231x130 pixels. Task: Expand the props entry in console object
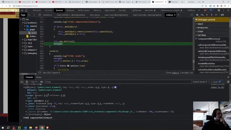(26, 95)
